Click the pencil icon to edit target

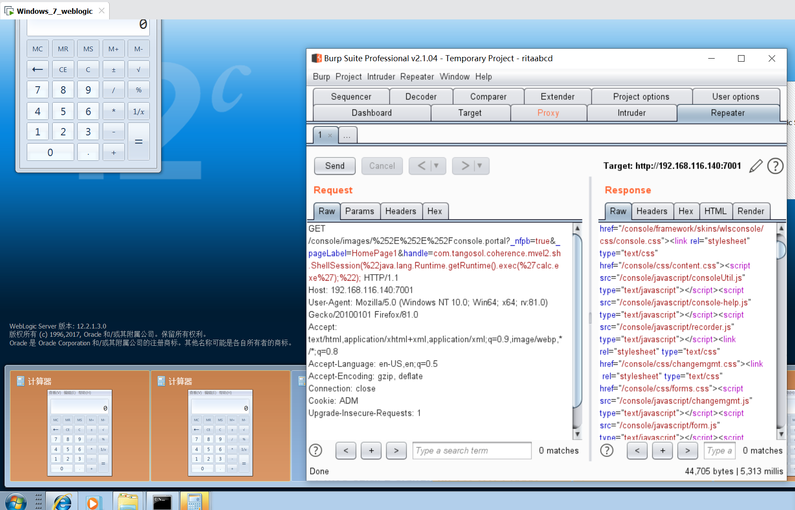[x=756, y=166]
